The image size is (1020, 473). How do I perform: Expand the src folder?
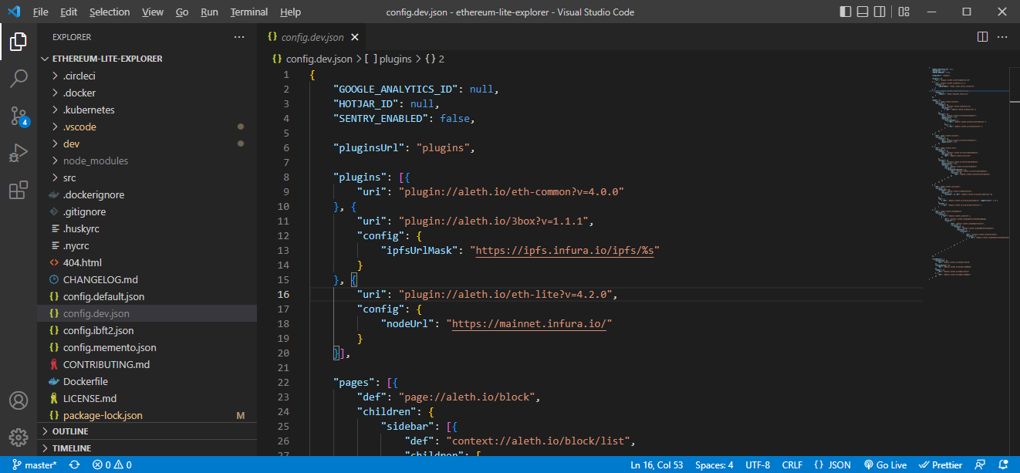(147, 177)
